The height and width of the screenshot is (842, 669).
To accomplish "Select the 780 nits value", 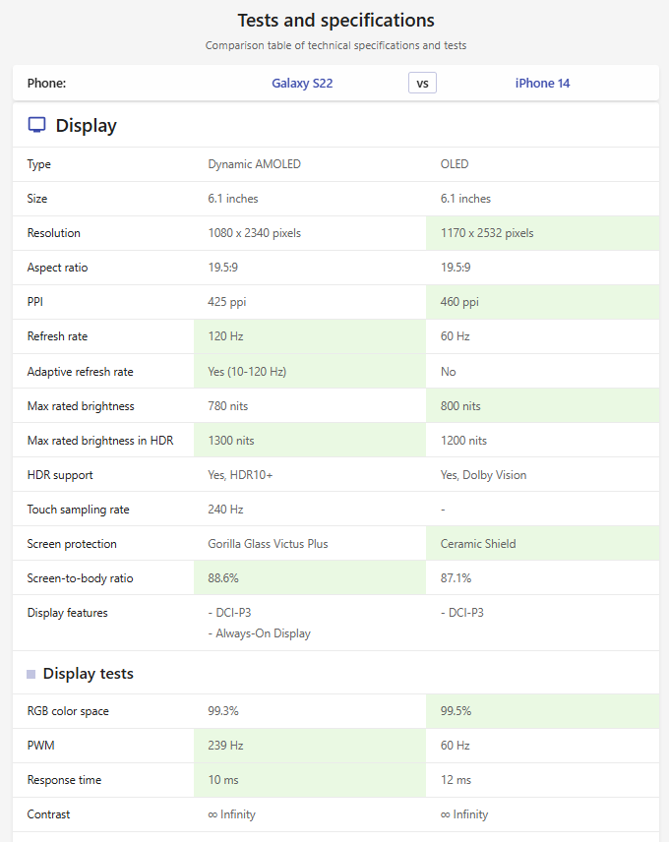I will (x=228, y=406).
